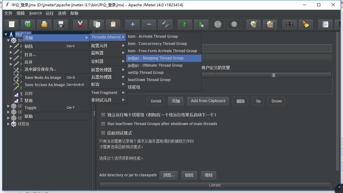
Task: Click the Copy toolbar icon
Action: pos(96,24)
